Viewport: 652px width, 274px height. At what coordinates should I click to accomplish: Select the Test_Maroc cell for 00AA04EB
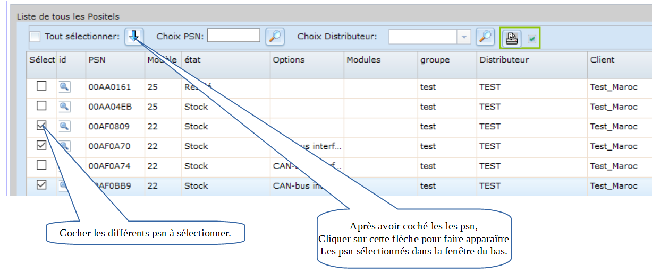coord(613,107)
